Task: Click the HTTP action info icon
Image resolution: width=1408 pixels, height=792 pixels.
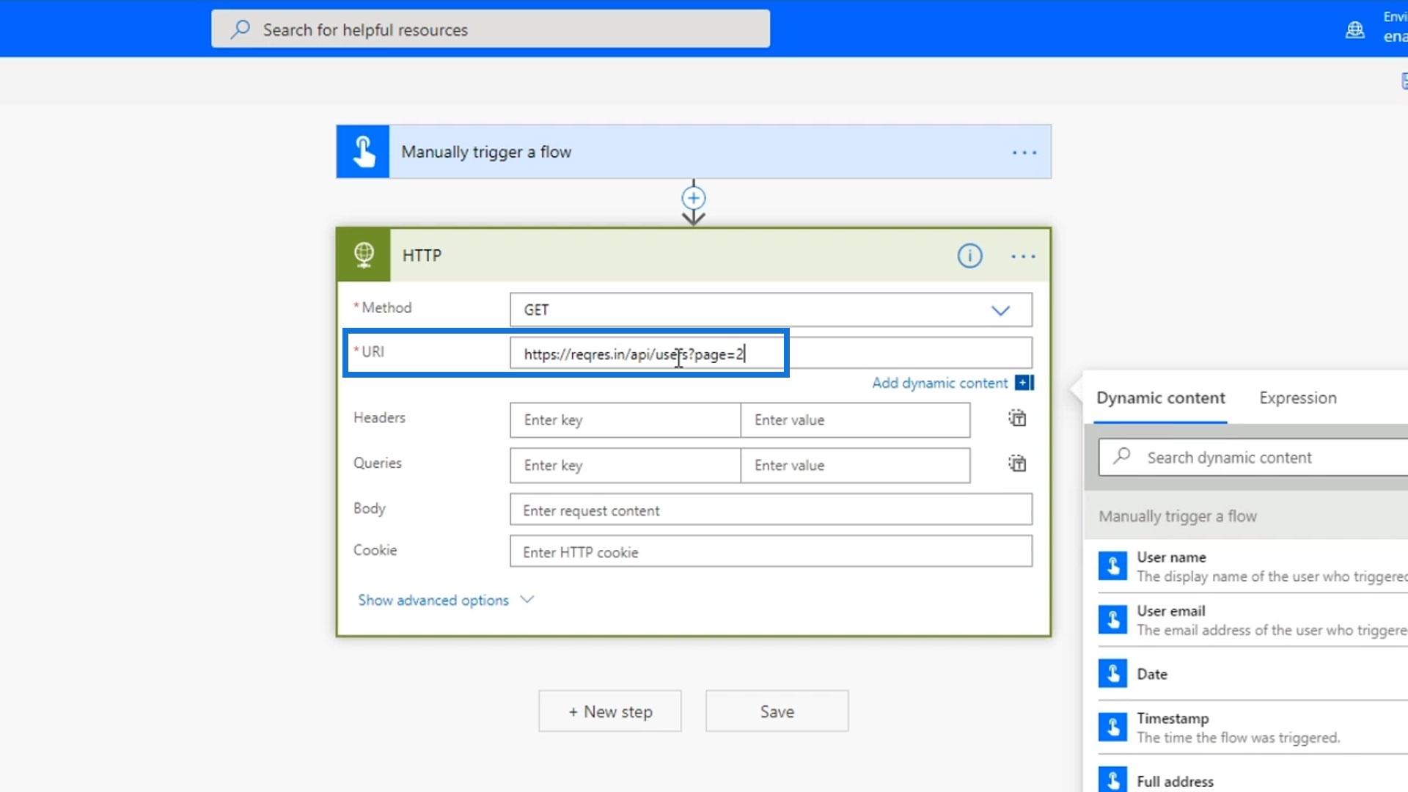Action: pyautogui.click(x=969, y=256)
